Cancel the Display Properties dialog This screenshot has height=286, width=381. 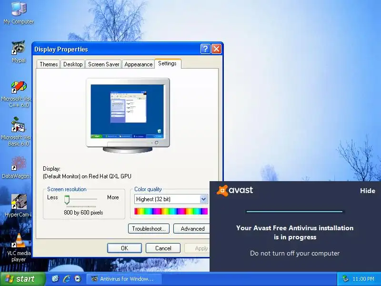163,248
